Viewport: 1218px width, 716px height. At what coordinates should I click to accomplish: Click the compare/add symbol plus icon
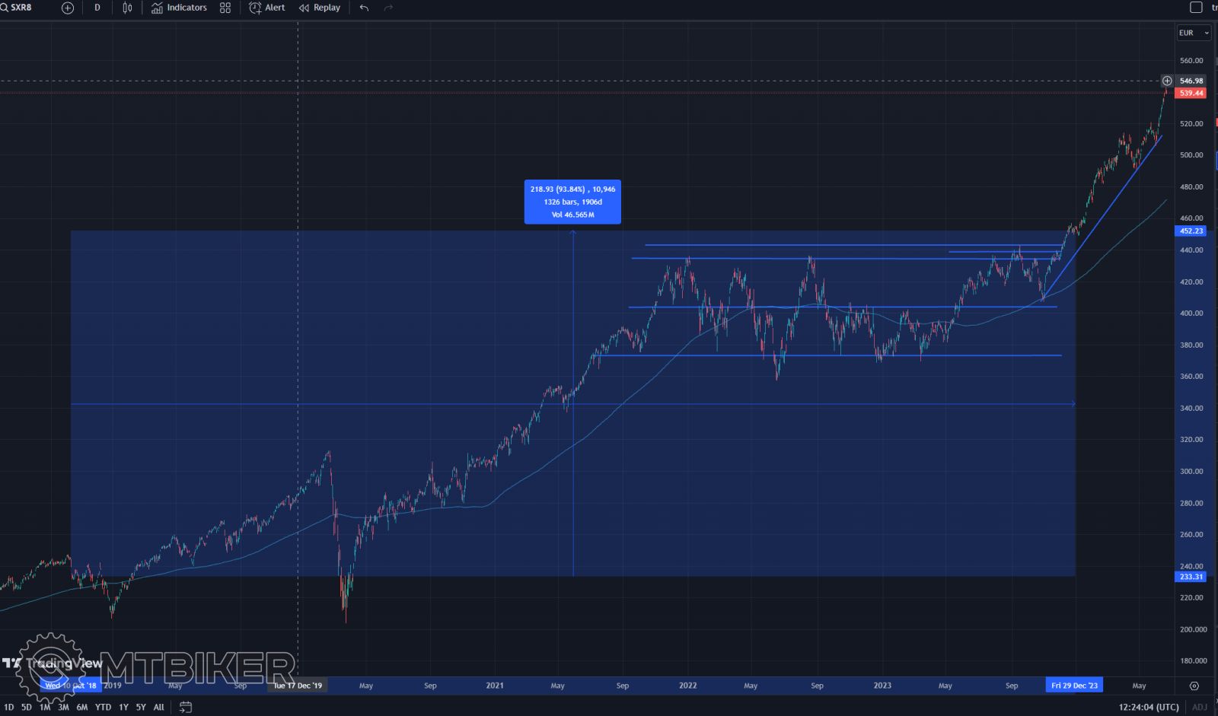(68, 8)
